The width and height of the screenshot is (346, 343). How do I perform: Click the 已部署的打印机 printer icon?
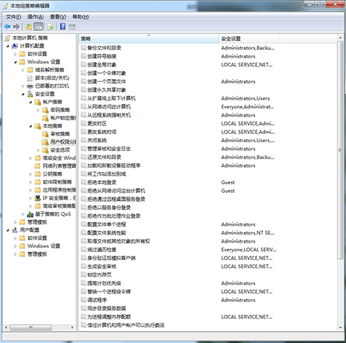[30, 86]
